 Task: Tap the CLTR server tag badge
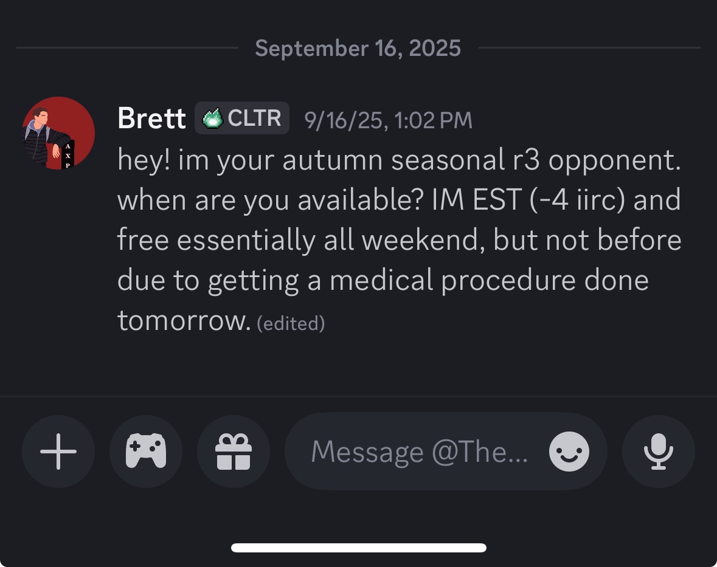coord(242,119)
